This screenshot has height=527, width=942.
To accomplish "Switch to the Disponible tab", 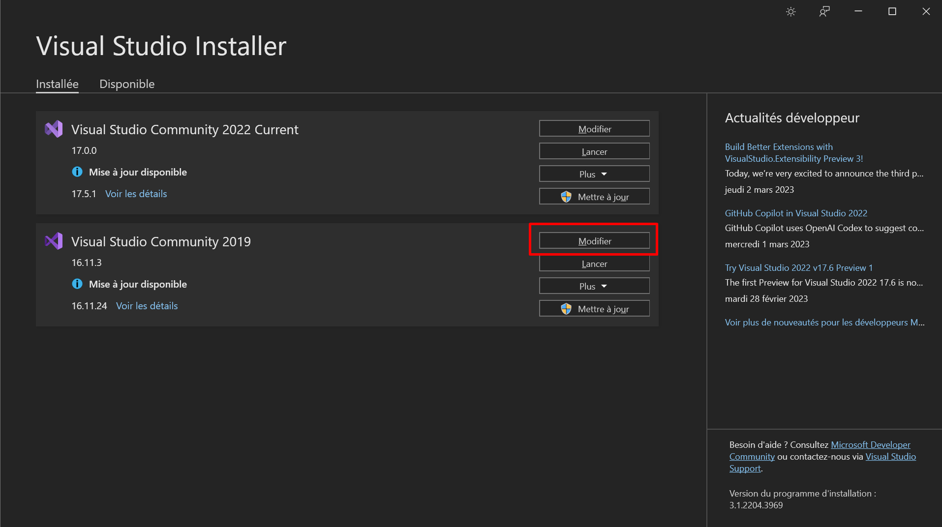I will [127, 84].
